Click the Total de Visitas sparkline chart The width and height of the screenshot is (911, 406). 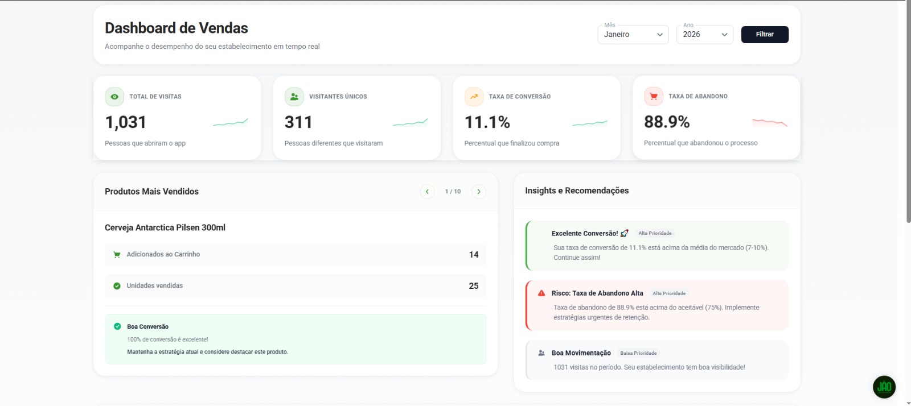point(231,122)
